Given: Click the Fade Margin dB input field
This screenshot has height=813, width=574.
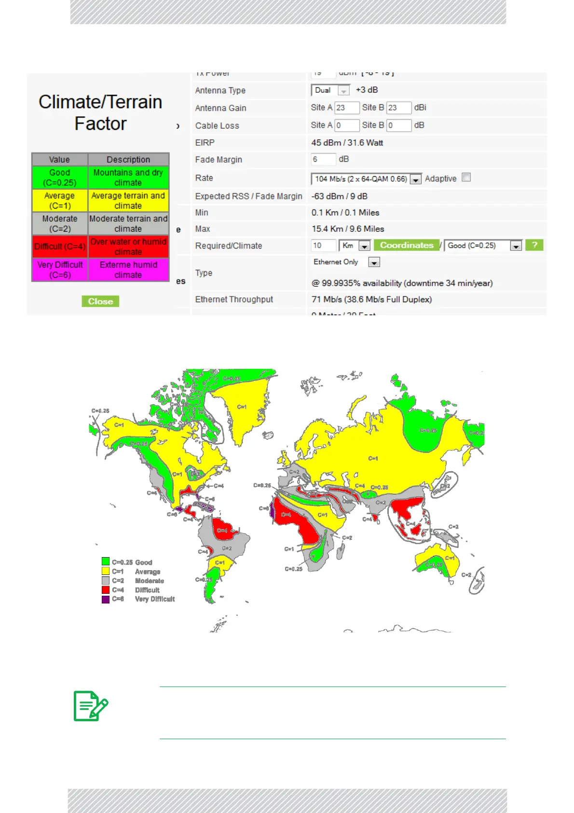Looking at the screenshot, I should [x=323, y=159].
